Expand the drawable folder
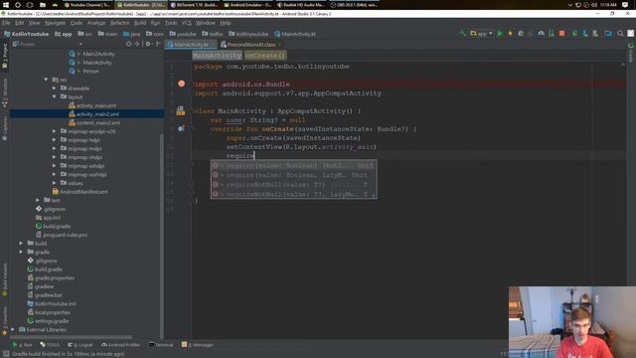The height and width of the screenshot is (358, 636). click(x=54, y=89)
